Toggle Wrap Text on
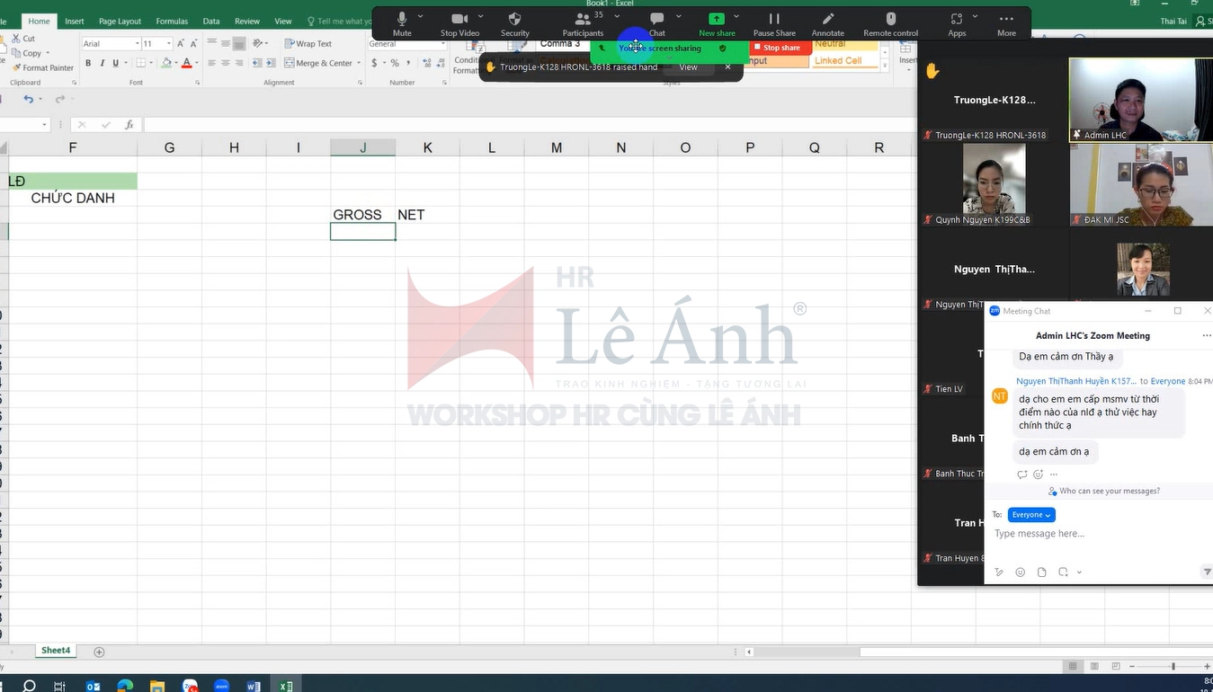 point(308,43)
